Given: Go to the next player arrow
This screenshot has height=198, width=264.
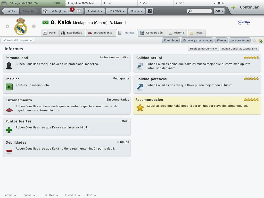Looking at the screenshot, I should pos(34,26).
